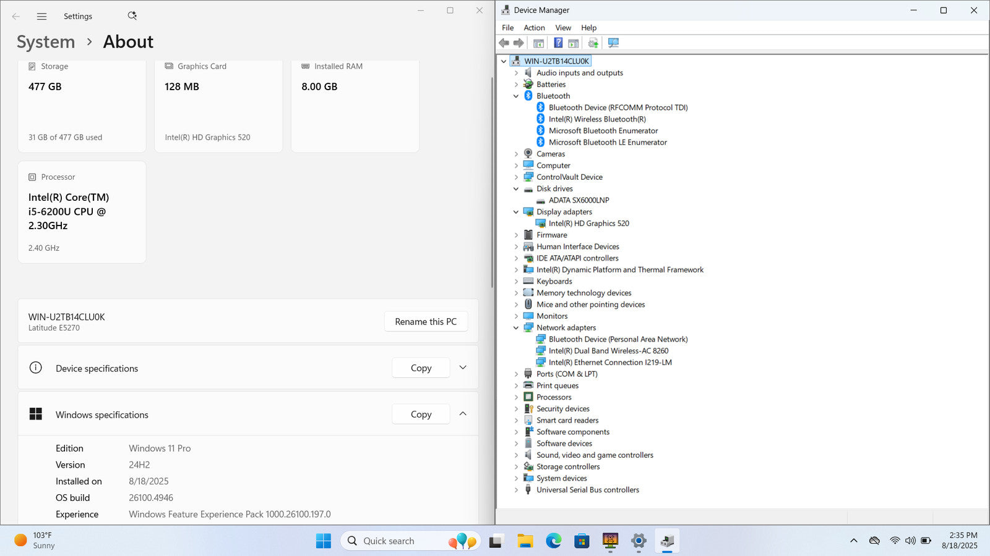The image size is (990, 556).
Task: Expand the Processors node chevron
Action: pyautogui.click(x=516, y=397)
